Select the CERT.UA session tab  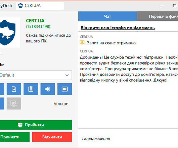(x=40, y=6)
